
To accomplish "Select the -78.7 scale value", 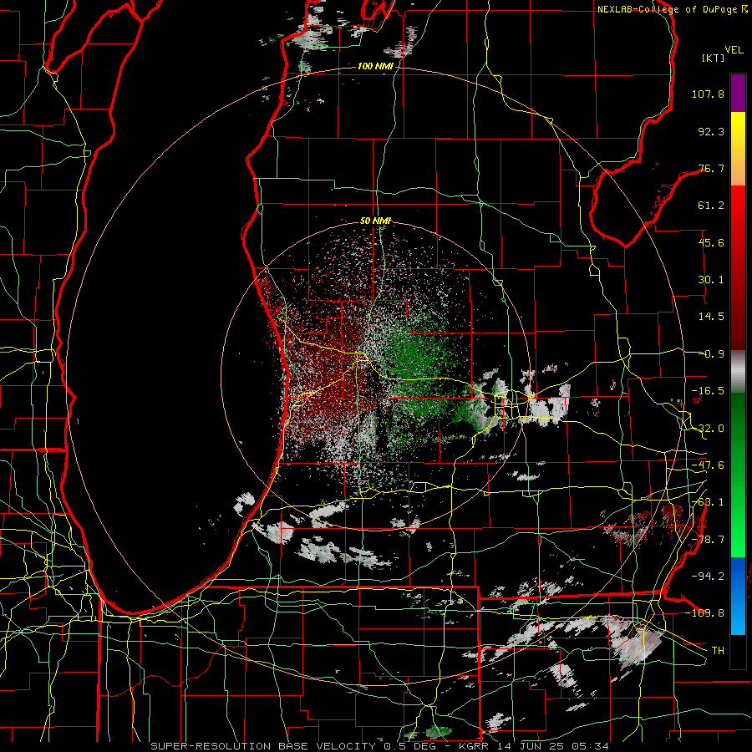I will point(708,540).
